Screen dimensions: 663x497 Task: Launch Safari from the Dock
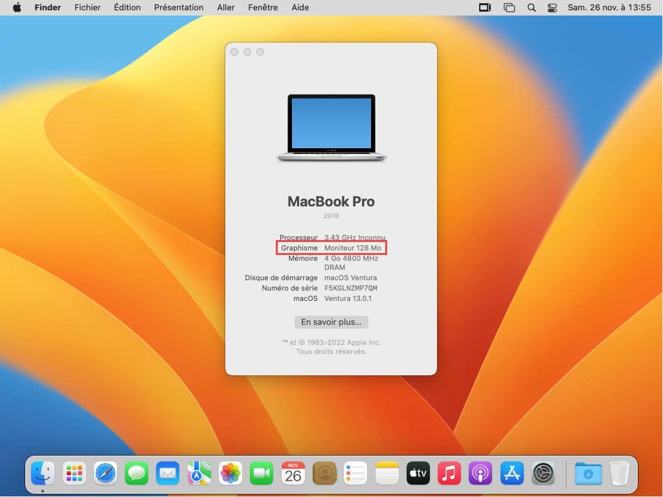click(106, 473)
